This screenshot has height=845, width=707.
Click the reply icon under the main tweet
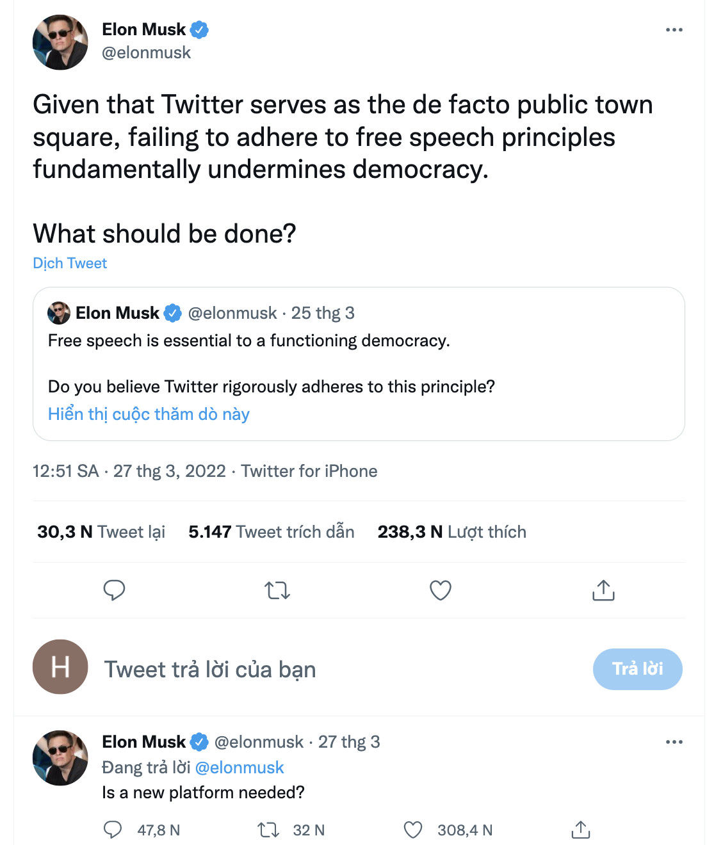114,590
